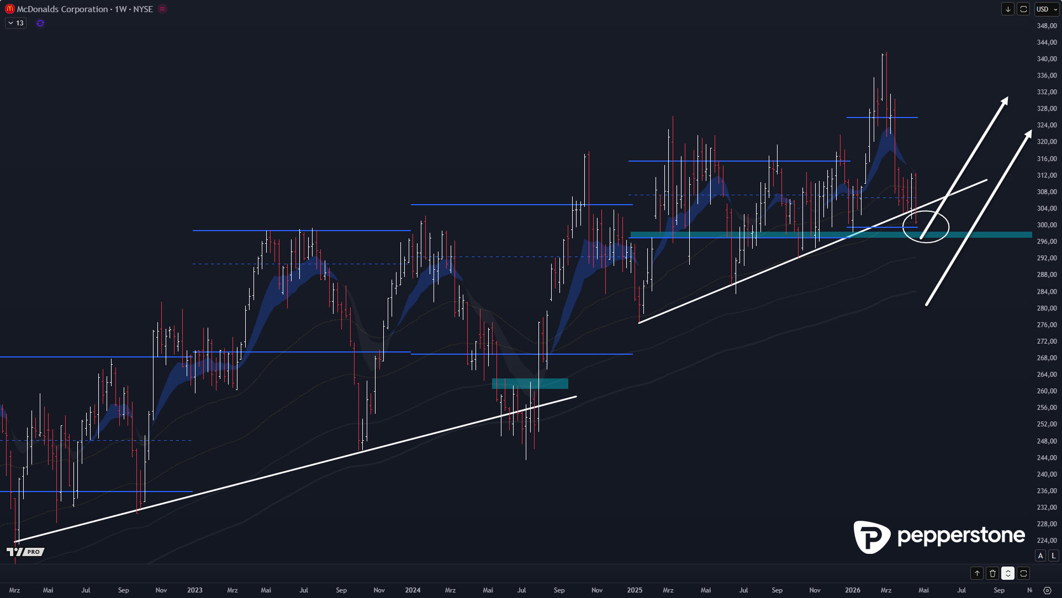This screenshot has height=598, width=1062.
Task: Click the down-arrow button beside the USD selector
Action: 1007,9
